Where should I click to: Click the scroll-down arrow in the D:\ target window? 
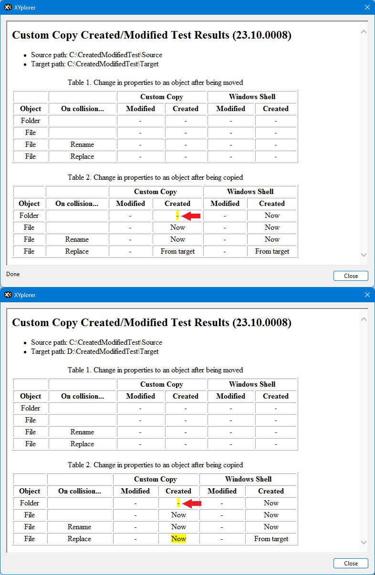364,542
